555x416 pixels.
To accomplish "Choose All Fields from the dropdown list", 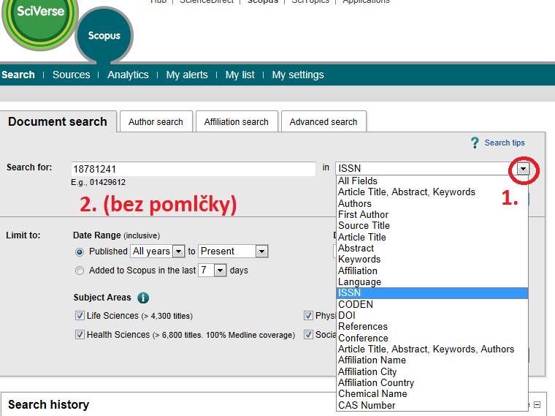I will coord(432,181).
